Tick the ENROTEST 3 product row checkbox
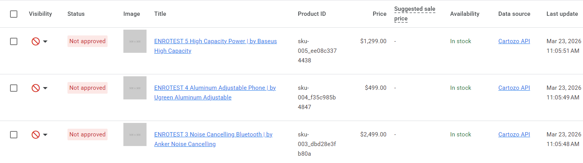This screenshot has height=163, width=583. [14, 134]
